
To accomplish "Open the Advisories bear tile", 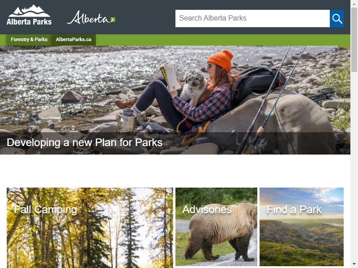I will (x=216, y=227).
